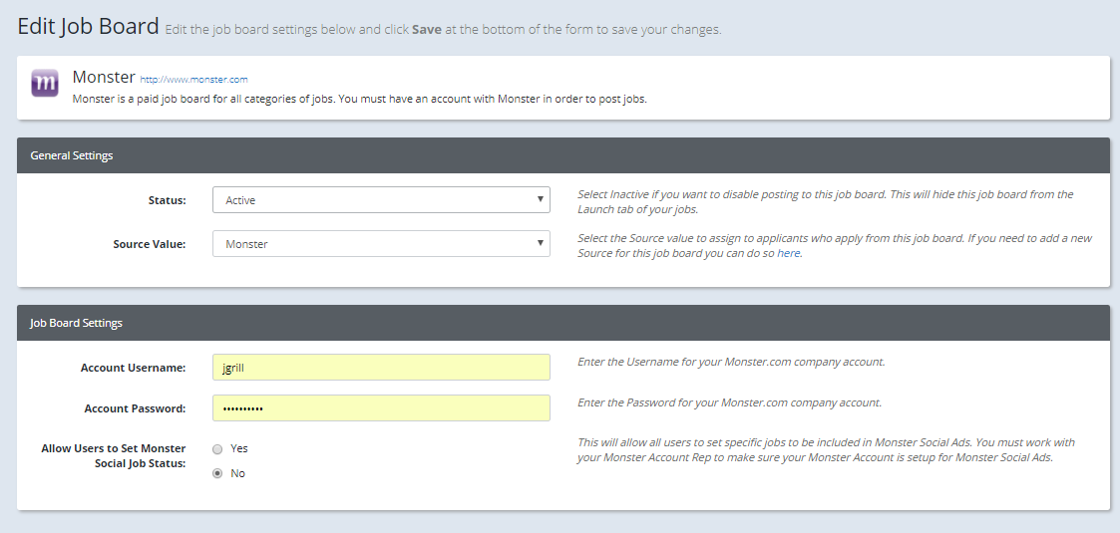Viewport: 1120px width, 533px height.
Task: Click the Source Value field label
Action: point(149,244)
